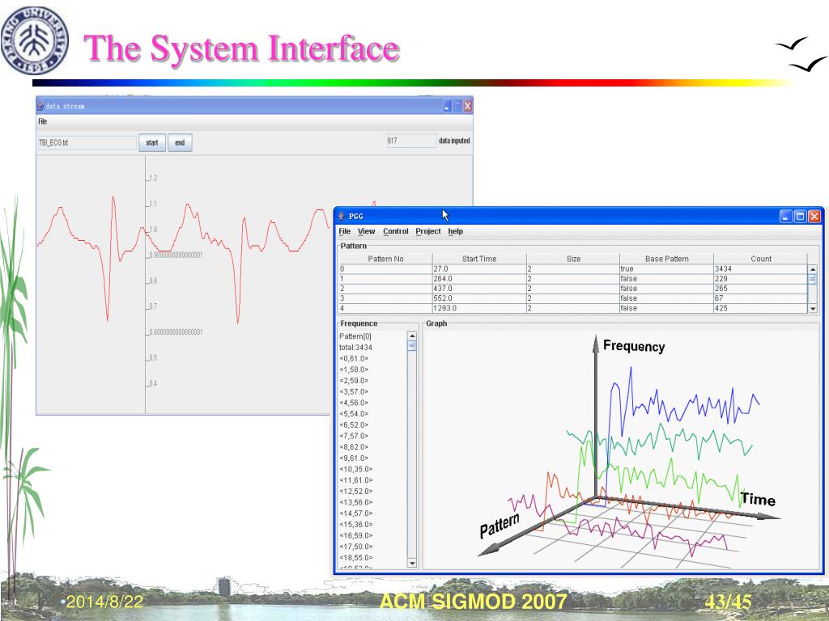This screenshot has width=829, height=621.
Task: Select entry <1,58.0> in Frequence list
Action: click(x=354, y=370)
